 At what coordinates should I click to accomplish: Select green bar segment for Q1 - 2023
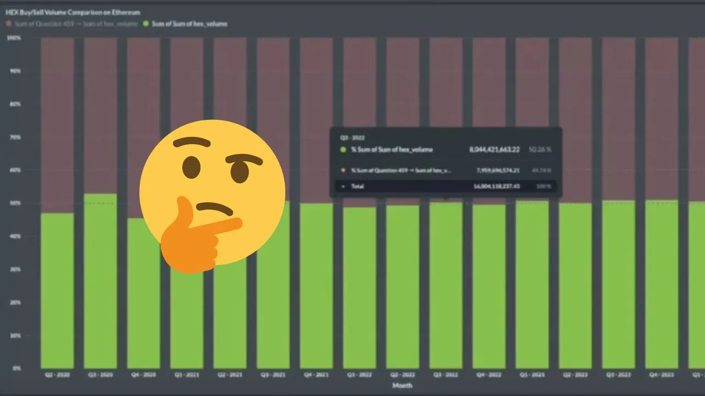tap(532, 285)
